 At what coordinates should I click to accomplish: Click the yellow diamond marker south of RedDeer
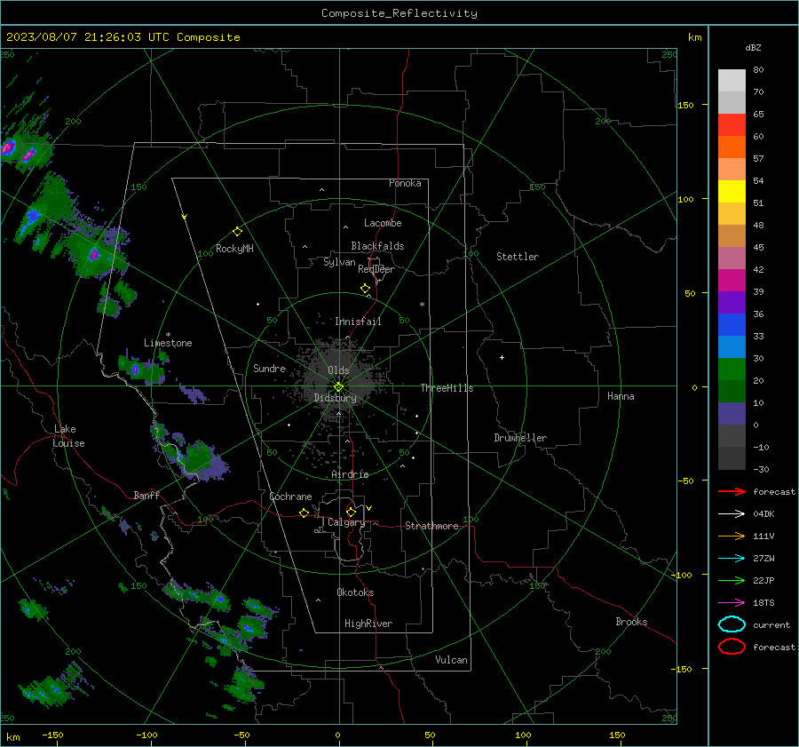click(366, 289)
